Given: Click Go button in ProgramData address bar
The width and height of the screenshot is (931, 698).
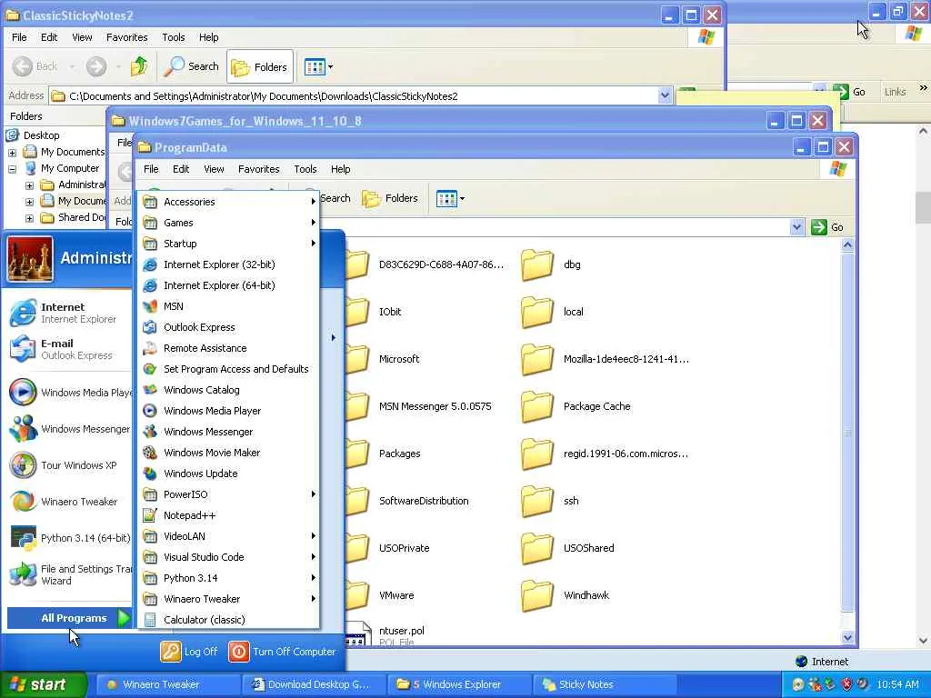Looking at the screenshot, I should [828, 227].
